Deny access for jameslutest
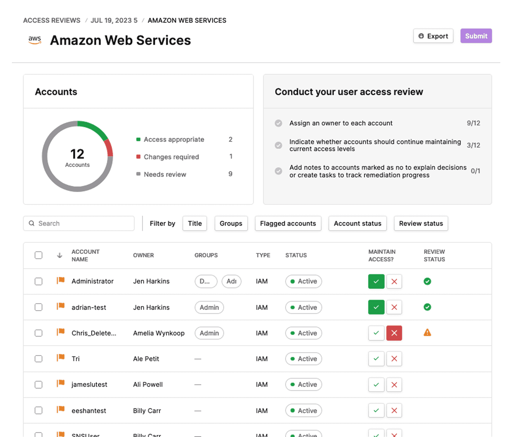The width and height of the screenshot is (507, 437). pos(394,384)
